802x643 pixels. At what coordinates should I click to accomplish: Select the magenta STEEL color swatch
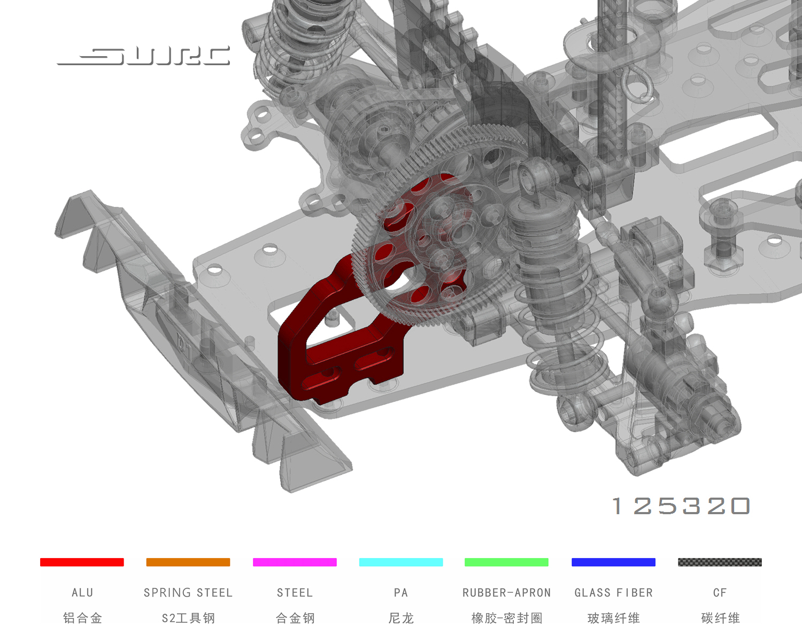point(295,562)
